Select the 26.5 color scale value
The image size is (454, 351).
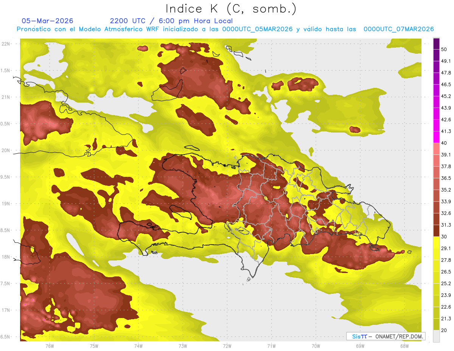tap(446, 272)
